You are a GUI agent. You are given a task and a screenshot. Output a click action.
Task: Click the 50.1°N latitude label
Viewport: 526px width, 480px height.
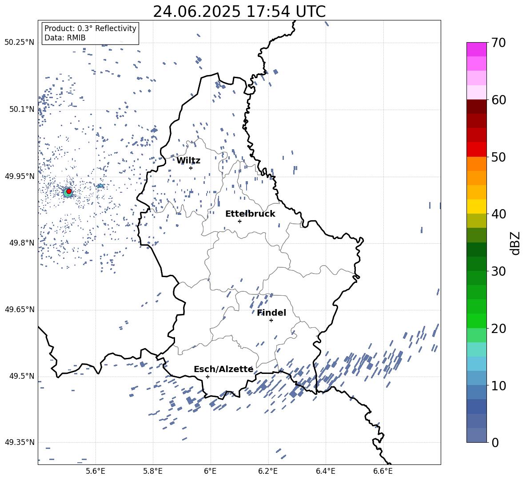tap(22, 109)
